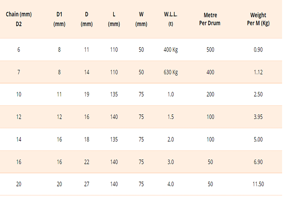Select the 6.90 weight value
284x199 pixels.
point(258,162)
